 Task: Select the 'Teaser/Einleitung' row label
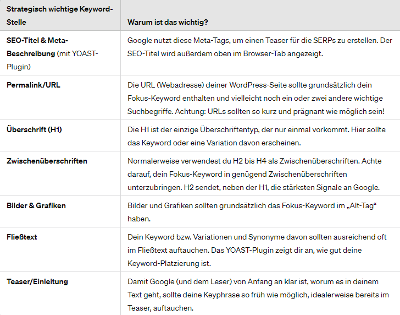point(37,281)
